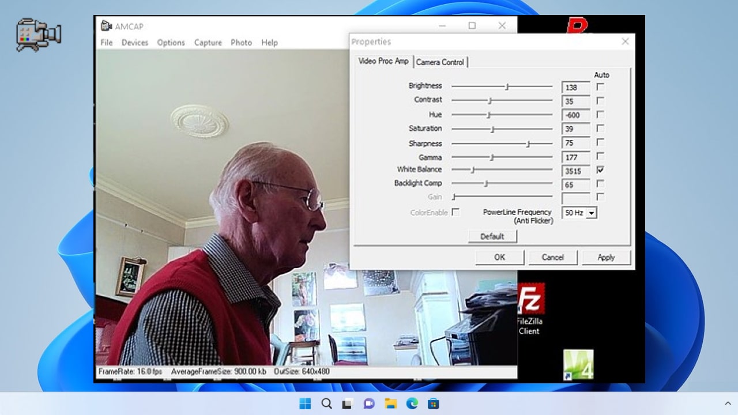Viewport: 738px width, 415px height.
Task: Click the Default button
Action: point(492,236)
